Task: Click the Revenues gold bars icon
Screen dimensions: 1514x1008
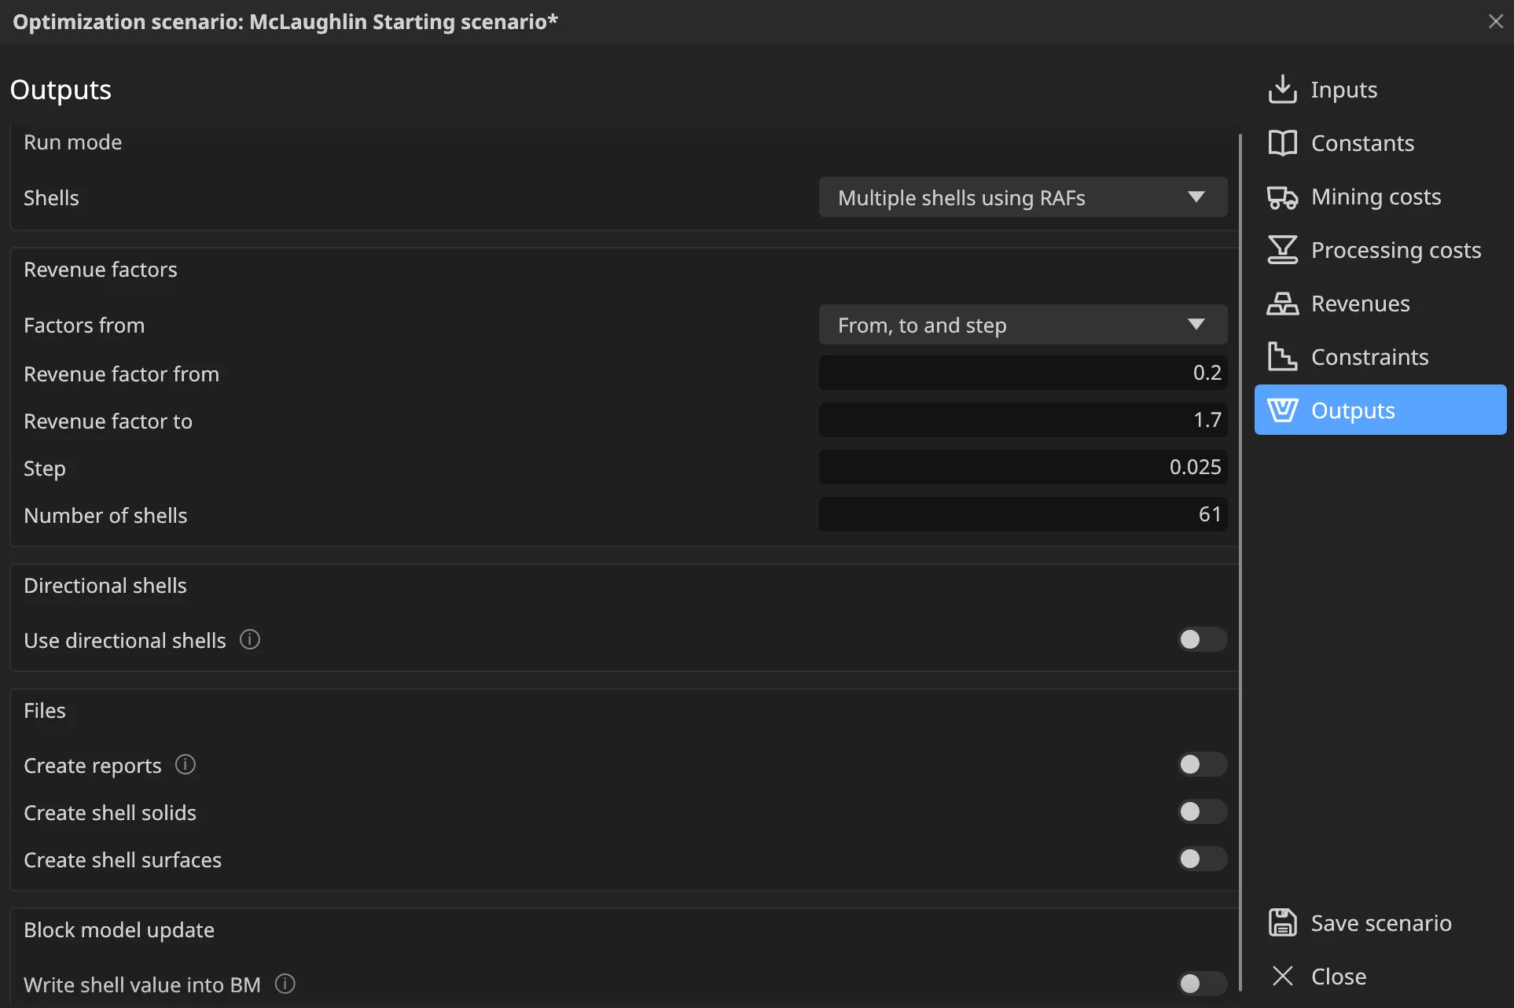Action: click(1282, 304)
